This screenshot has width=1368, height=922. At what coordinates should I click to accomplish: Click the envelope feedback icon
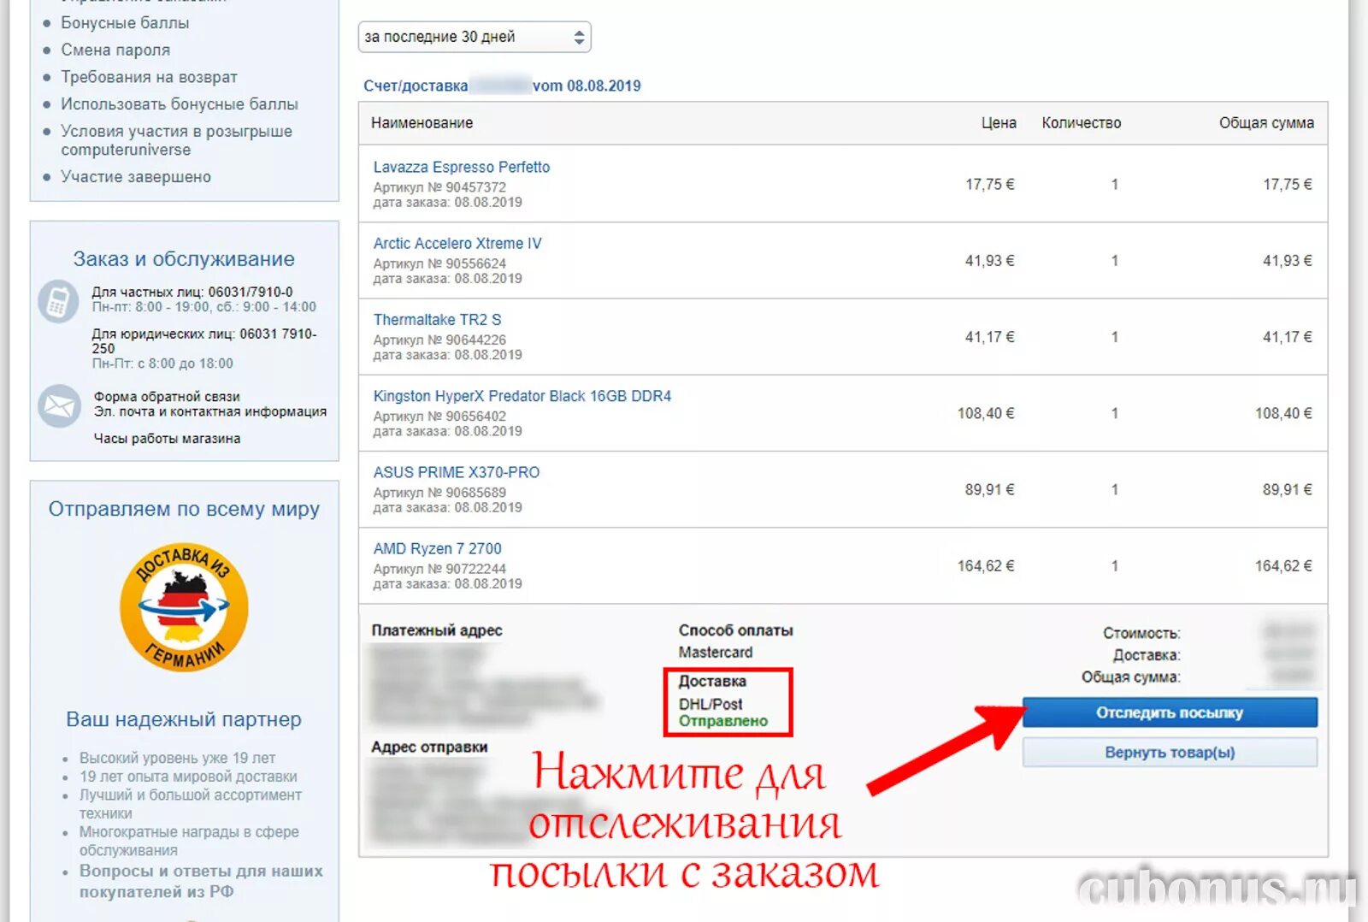click(x=59, y=406)
